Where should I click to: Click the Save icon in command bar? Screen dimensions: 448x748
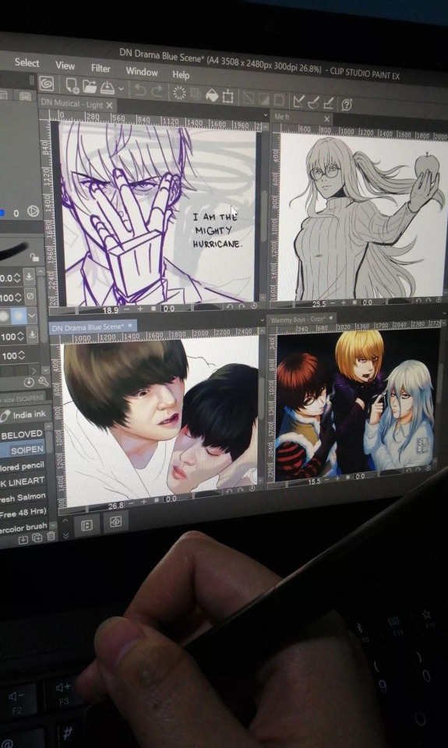tap(107, 87)
